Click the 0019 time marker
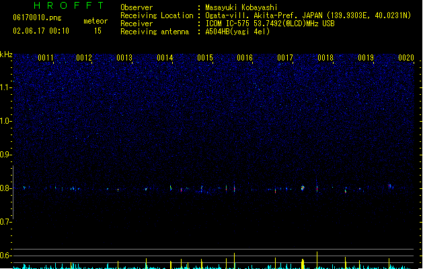 (x=366, y=58)
